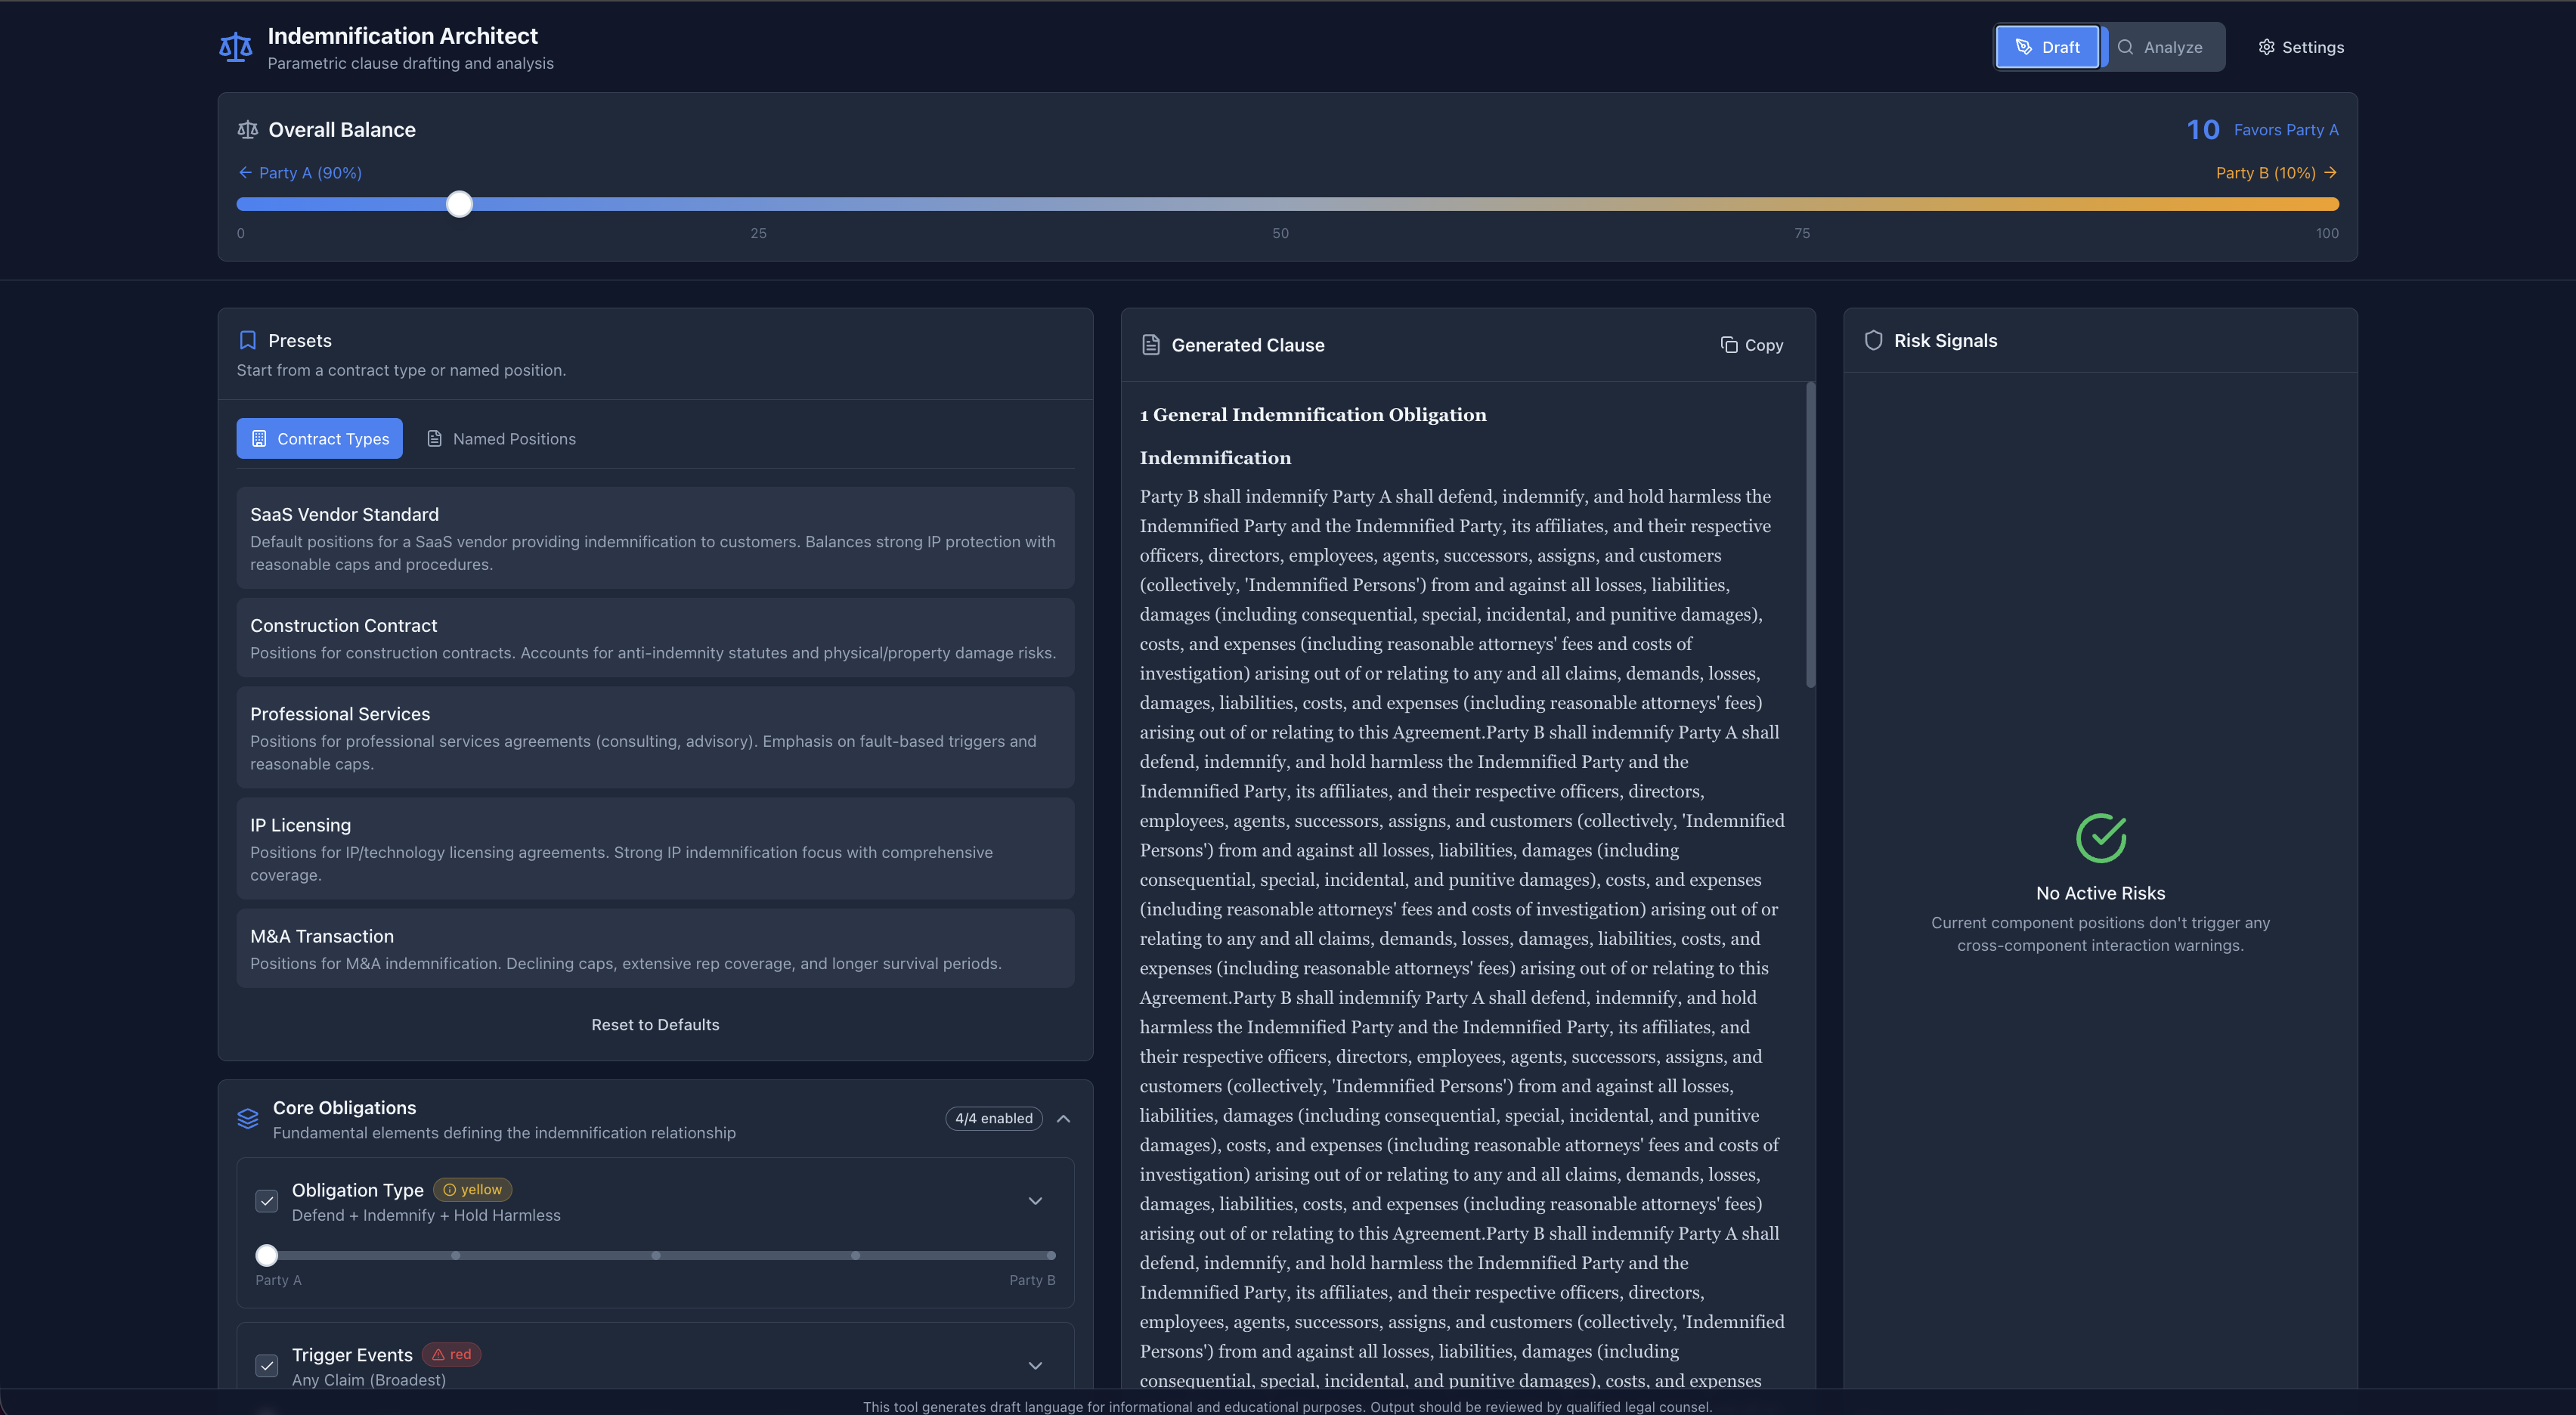The image size is (2576, 1415).
Task: Click the red alert badge on Trigger Events
Action: (x=452, y=1354)
